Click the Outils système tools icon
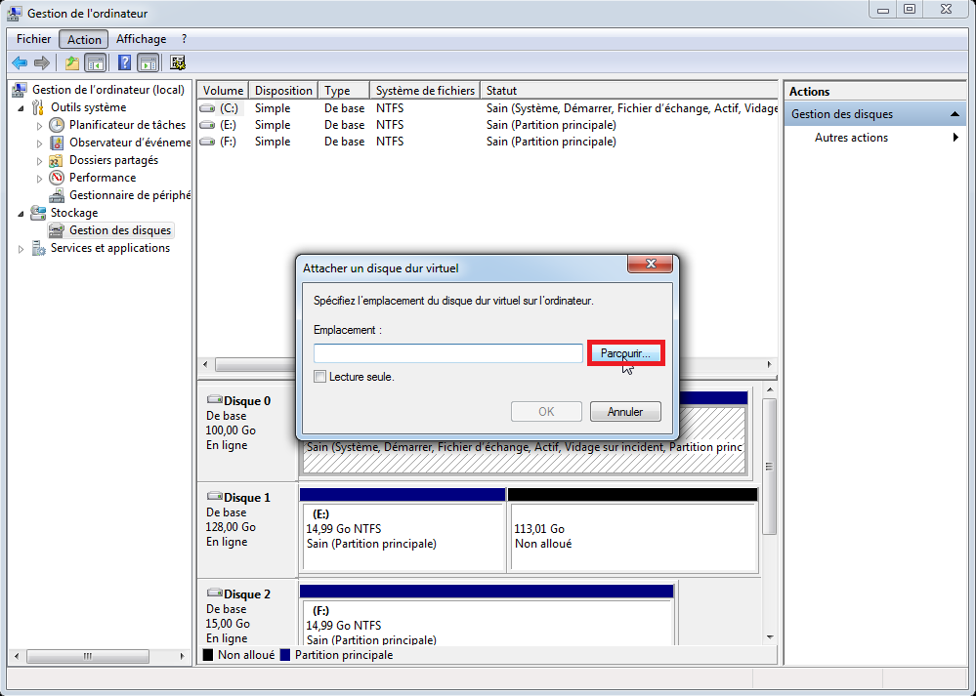 pyautogui.click(x=38, y=107)
